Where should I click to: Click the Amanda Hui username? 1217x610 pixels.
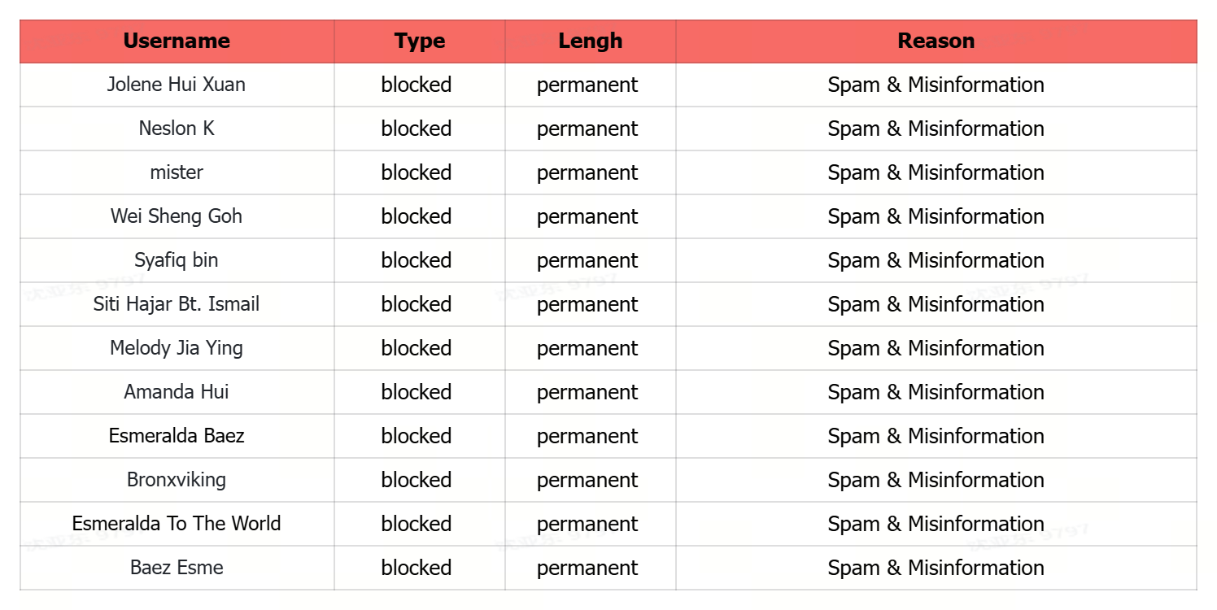[x=177, y=392]
